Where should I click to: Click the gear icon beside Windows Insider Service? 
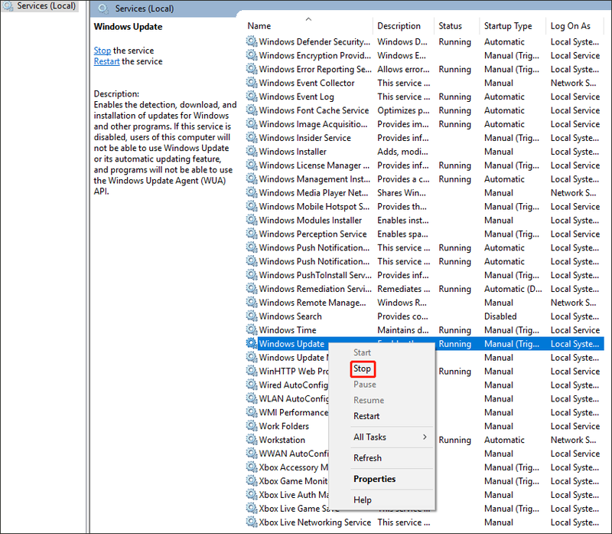[252, 138]
